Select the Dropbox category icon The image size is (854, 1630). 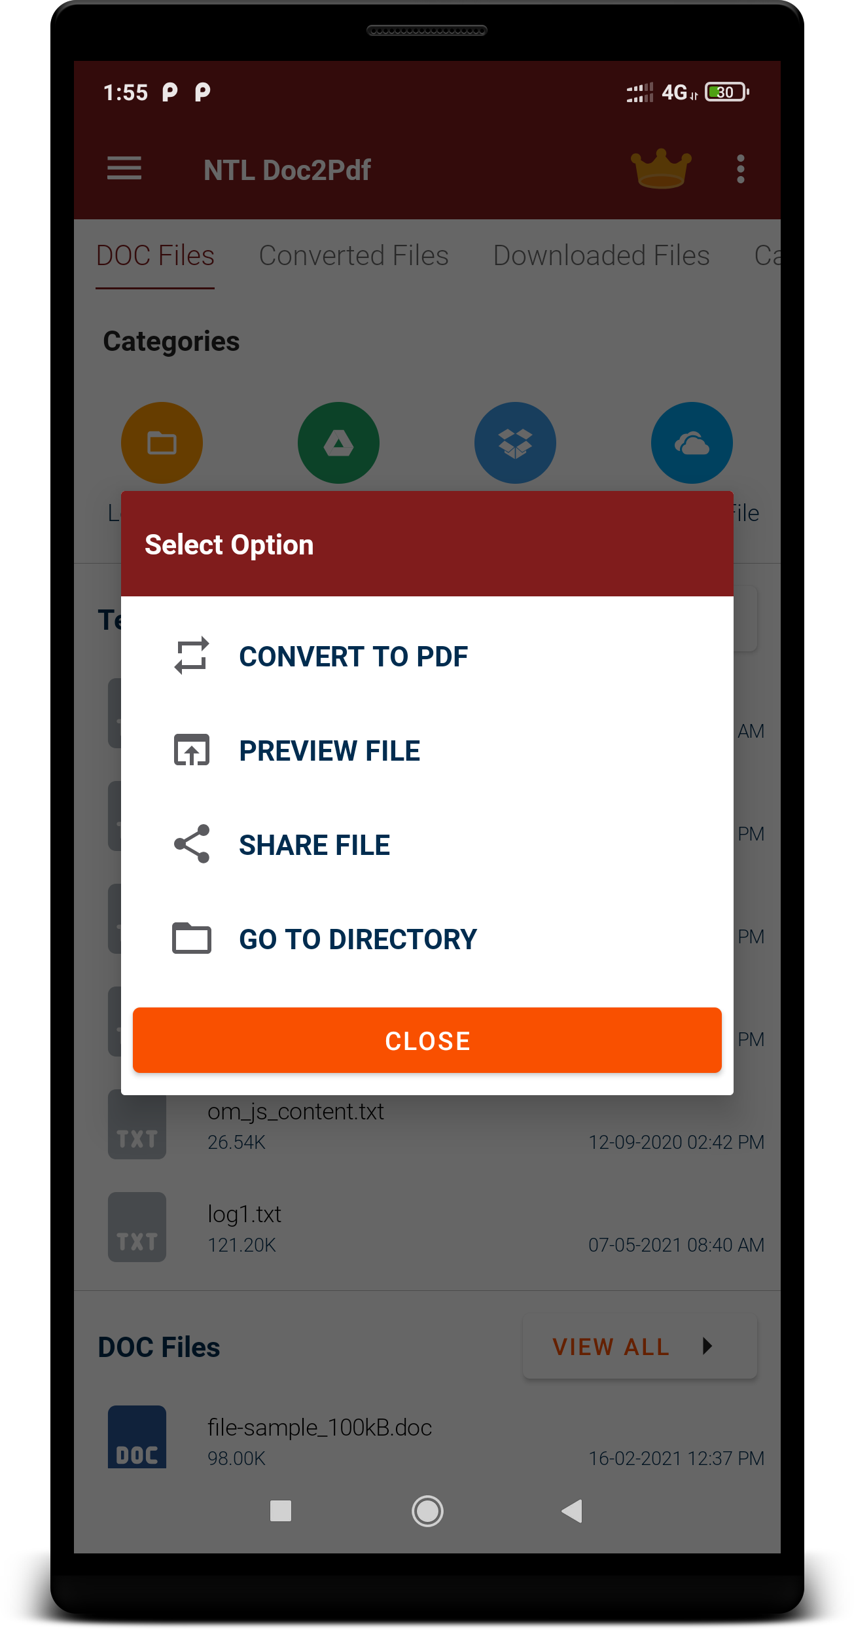point(515,443)
